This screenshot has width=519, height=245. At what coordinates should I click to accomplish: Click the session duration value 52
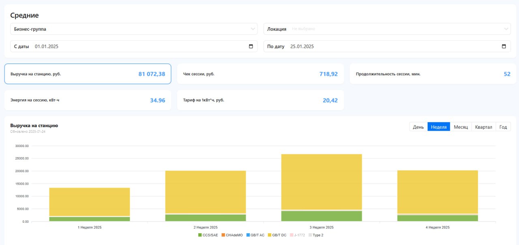[507, 74]
